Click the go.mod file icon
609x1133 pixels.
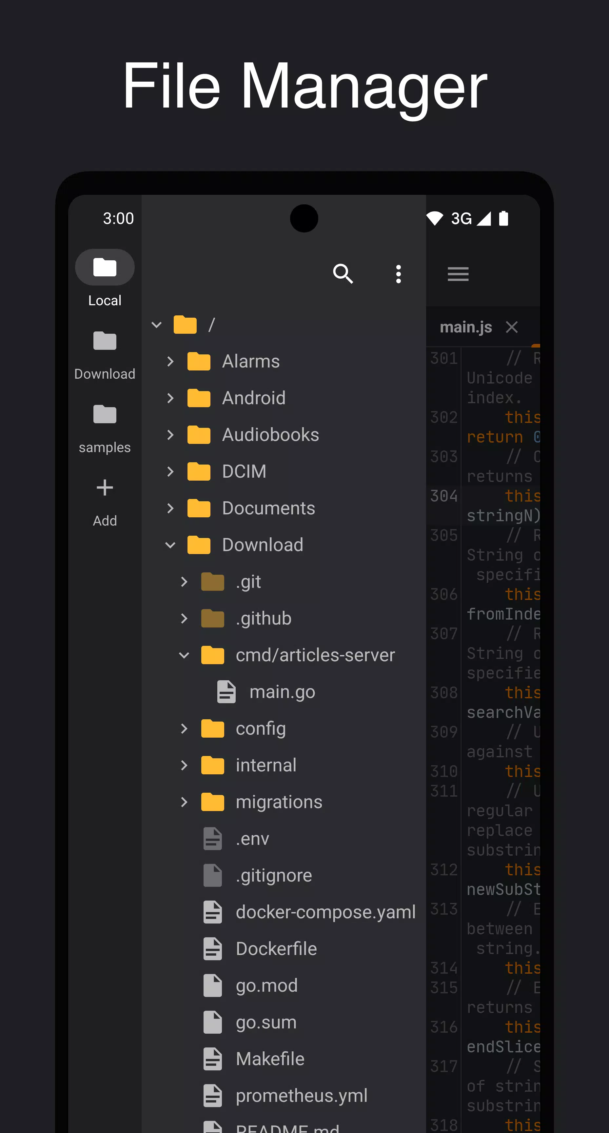click(x=213, y=986)
